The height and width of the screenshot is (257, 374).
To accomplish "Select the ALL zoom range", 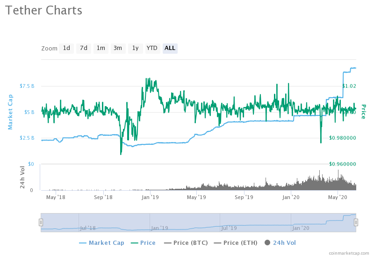I will [x=170, y=48].
